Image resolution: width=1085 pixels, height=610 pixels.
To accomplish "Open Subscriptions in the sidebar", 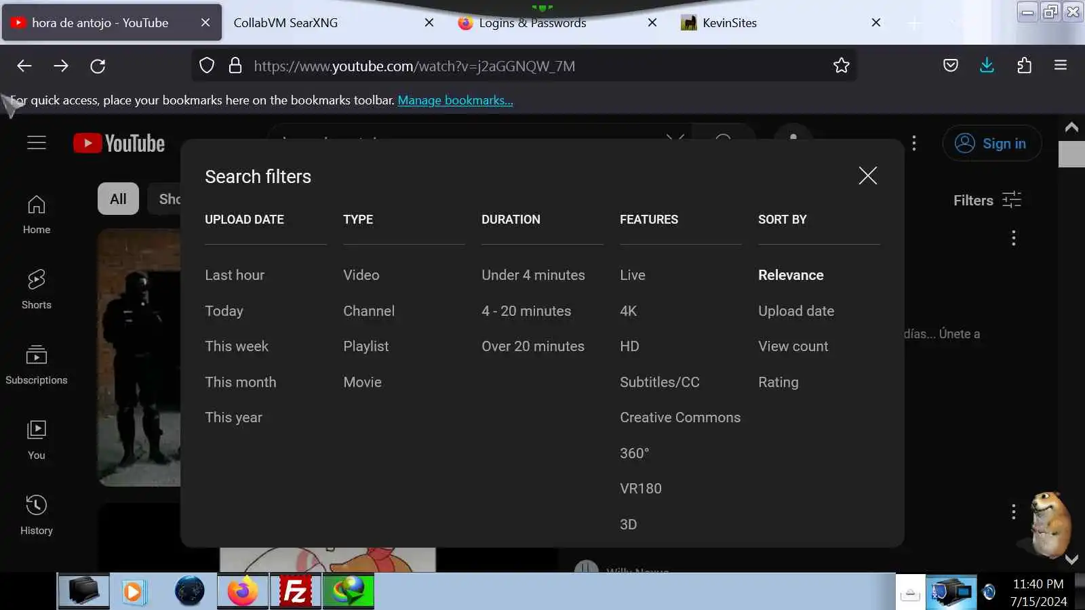I will coord(37,365).
